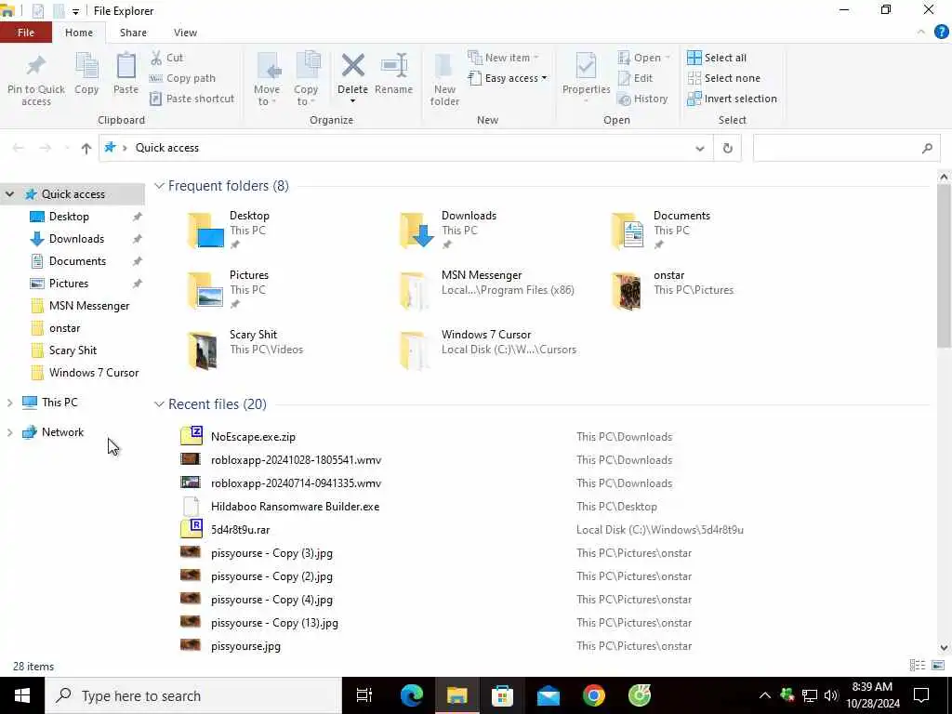Image resolution: width=952 pixels, height=714 pixels.
Task: Collapse the Recent files section
Action: click(159, 404)
